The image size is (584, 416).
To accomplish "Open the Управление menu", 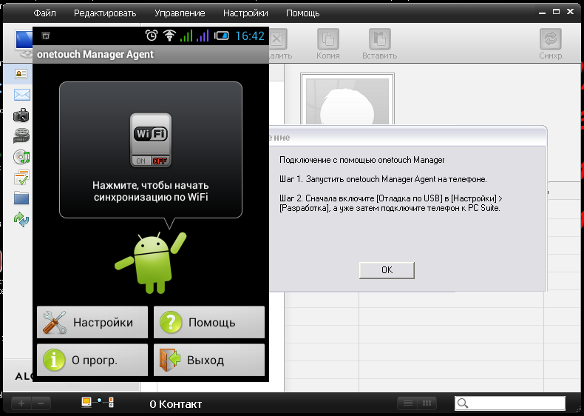I will coord(180,13).
